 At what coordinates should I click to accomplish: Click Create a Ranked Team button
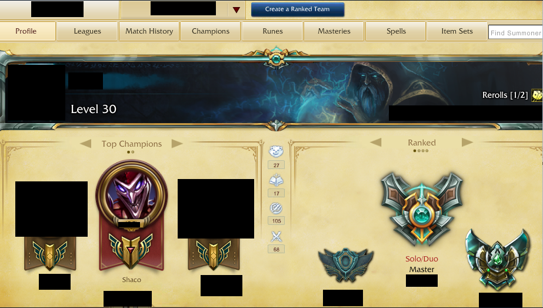point(298,9)
